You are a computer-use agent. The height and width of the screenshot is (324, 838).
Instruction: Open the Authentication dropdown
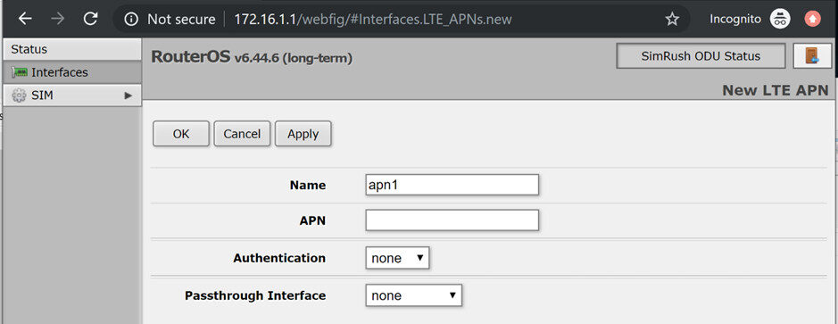397,258
